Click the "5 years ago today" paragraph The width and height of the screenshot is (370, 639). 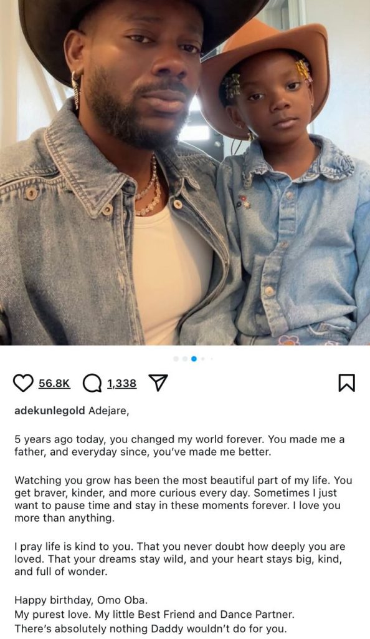(179, 446)
